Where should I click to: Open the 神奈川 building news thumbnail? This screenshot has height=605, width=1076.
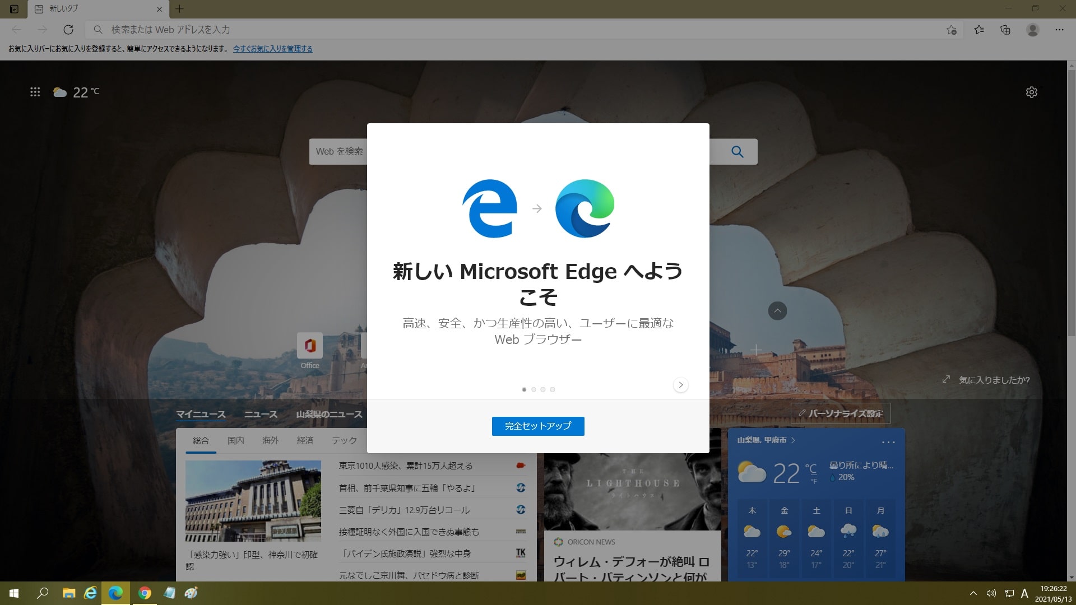[253, 501]
